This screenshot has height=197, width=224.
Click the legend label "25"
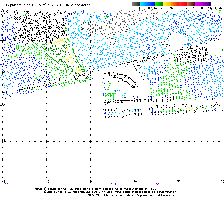pyautogui.click(x=171, y=8)
